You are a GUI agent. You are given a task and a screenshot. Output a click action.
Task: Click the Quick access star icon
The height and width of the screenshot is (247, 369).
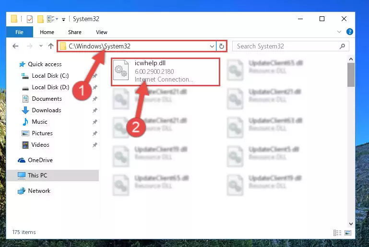[x=22, y=64]
